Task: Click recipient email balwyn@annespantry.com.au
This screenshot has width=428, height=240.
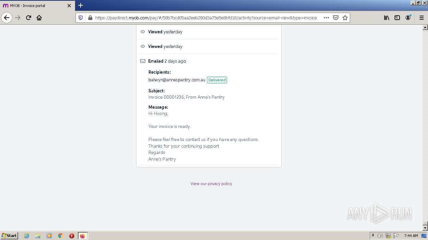Action: coord(177,80)
